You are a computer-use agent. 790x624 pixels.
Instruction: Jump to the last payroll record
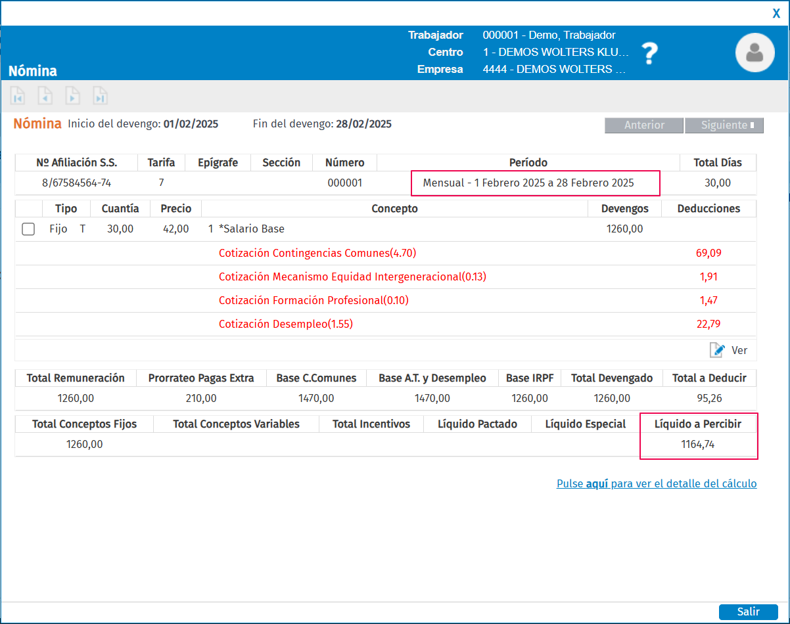100,97
